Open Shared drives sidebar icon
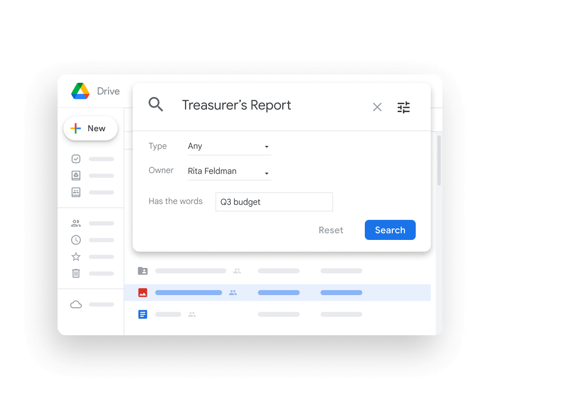This screenshot has width=566, height=418. pos(76,192)
